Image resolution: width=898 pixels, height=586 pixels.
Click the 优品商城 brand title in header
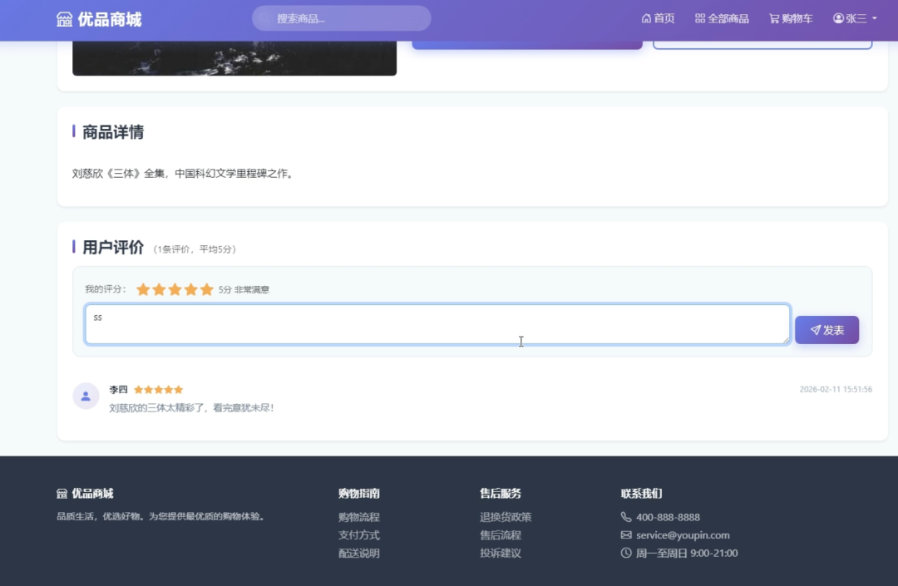click(x=110, y=19)
